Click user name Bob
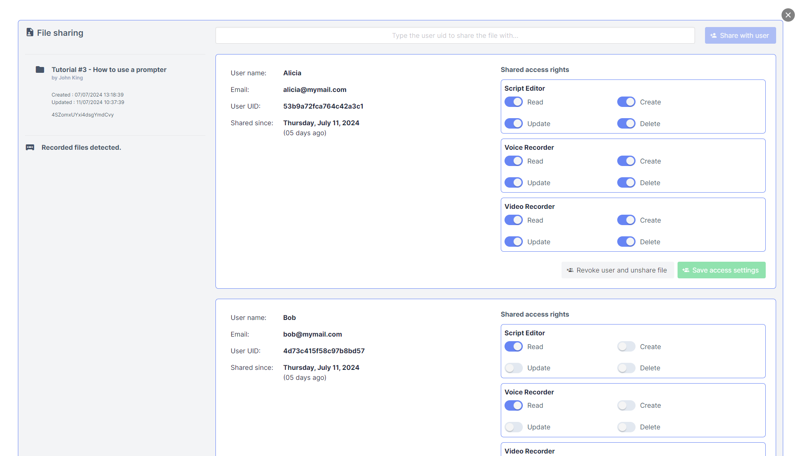The image size is (799, 456). (x=289, y=317)
